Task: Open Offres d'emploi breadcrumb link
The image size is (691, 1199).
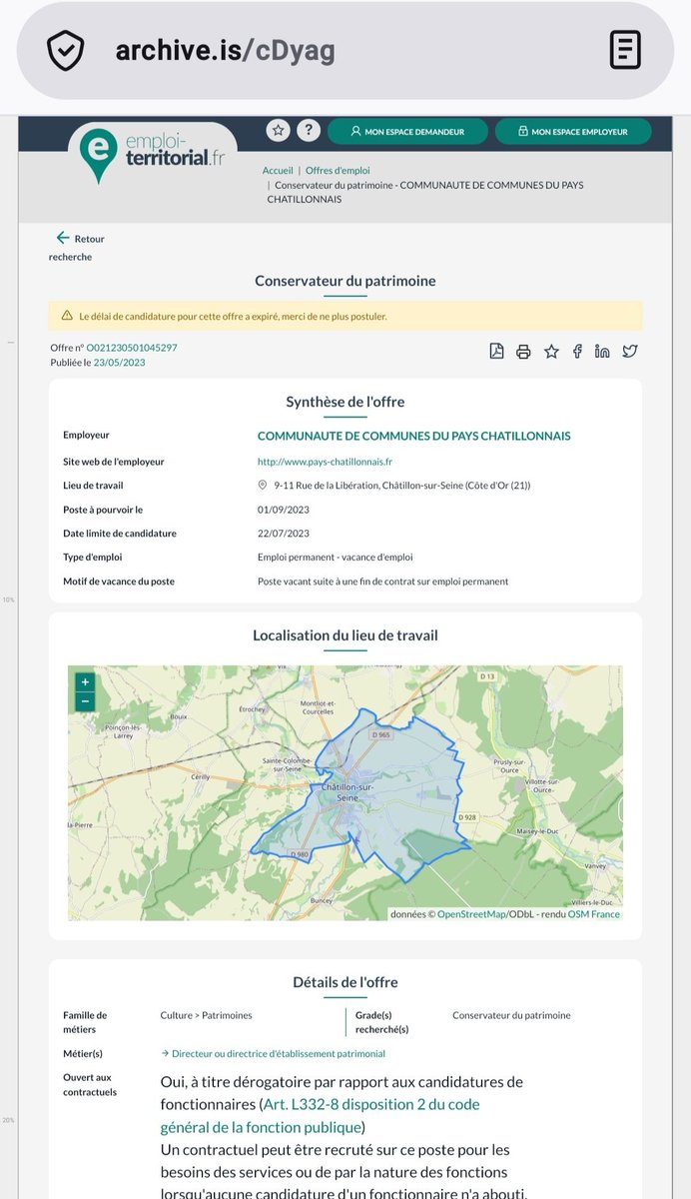Action: pos(338,171)
